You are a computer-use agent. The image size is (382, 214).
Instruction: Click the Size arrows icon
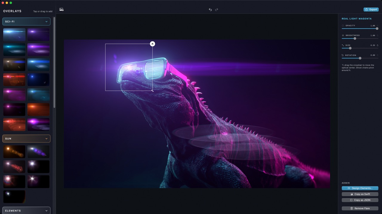click(343, 45)
